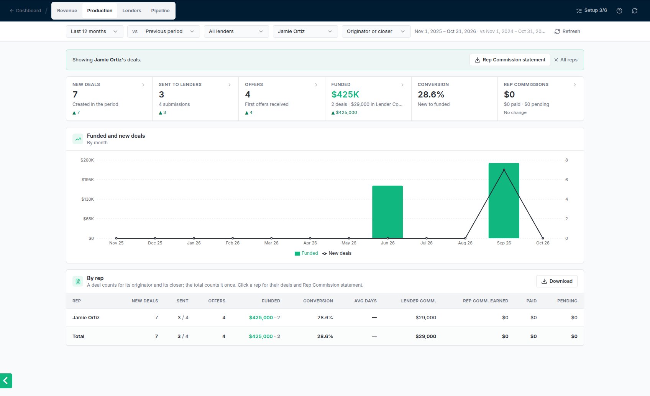This screenshot has width=650, height=396.
Task: Click the Sep 26 funded bar
Action: 504,201
